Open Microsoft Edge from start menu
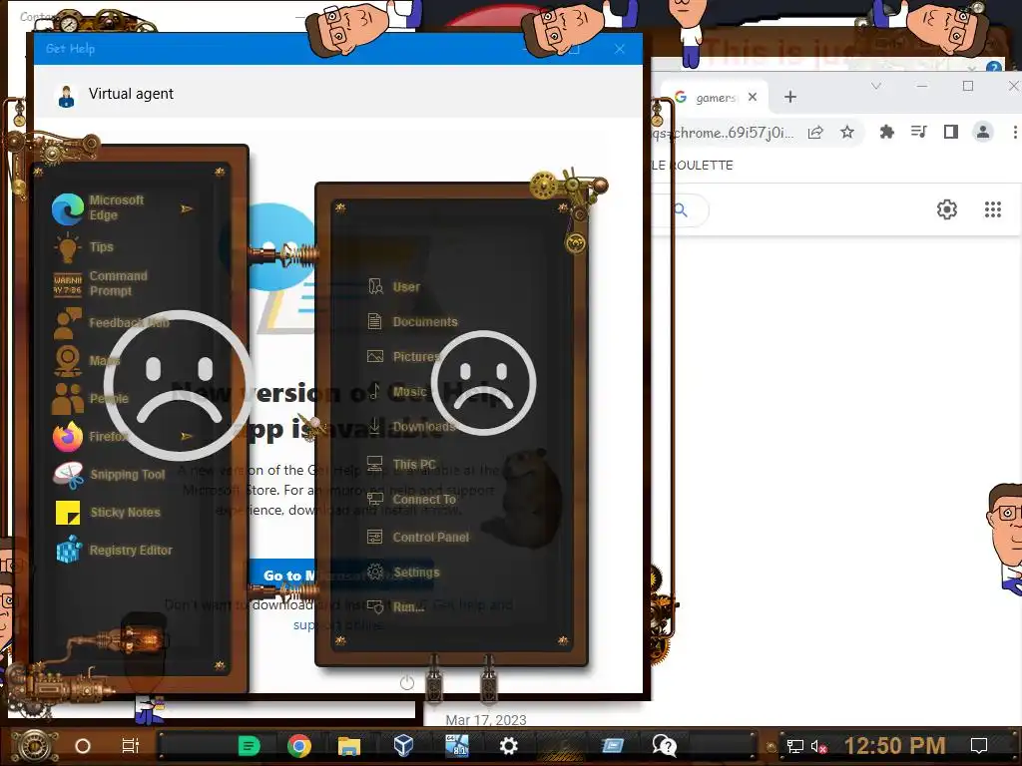1022x766 pixels. (118, 207)
